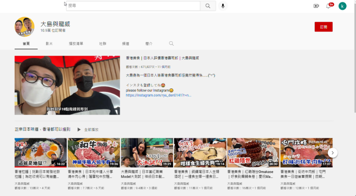Switch to the 社群 tab

pyautogui.click(x=102, y=44)
